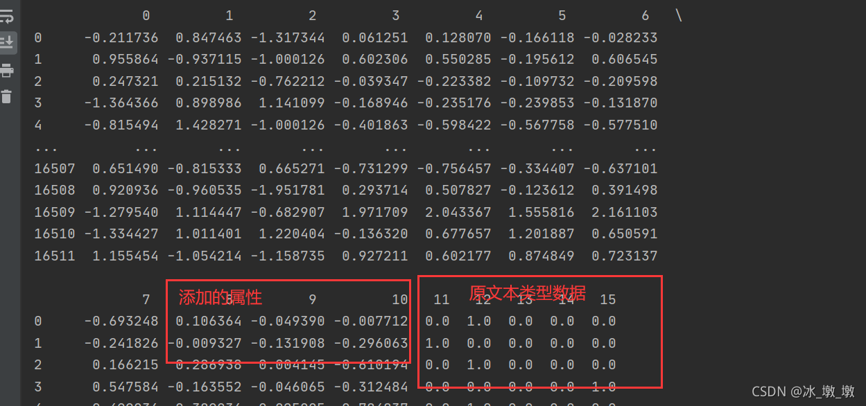Click the value -0.211736

pyautogui.click(x=121, y=37)
